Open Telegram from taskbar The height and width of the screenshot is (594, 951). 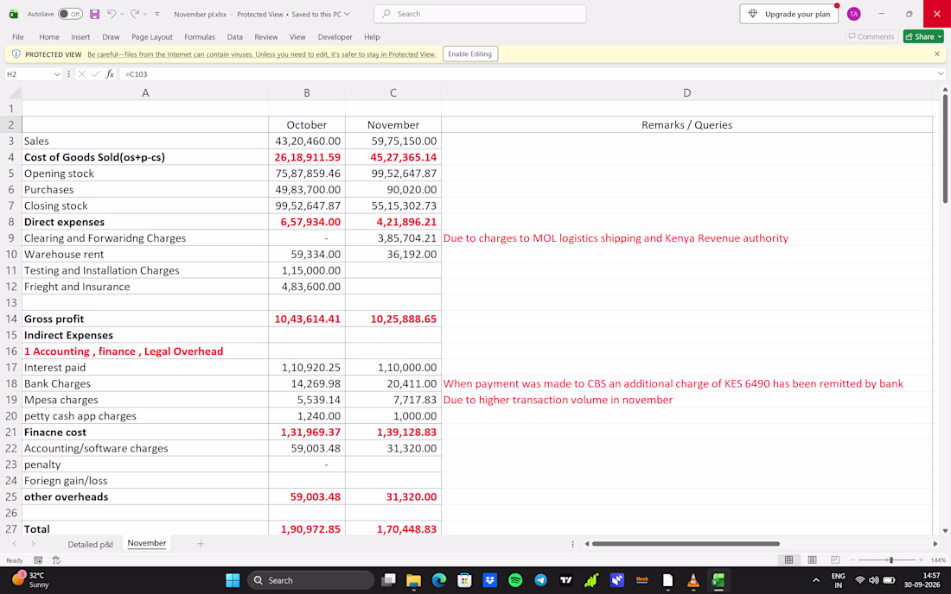tap(540, 580)
